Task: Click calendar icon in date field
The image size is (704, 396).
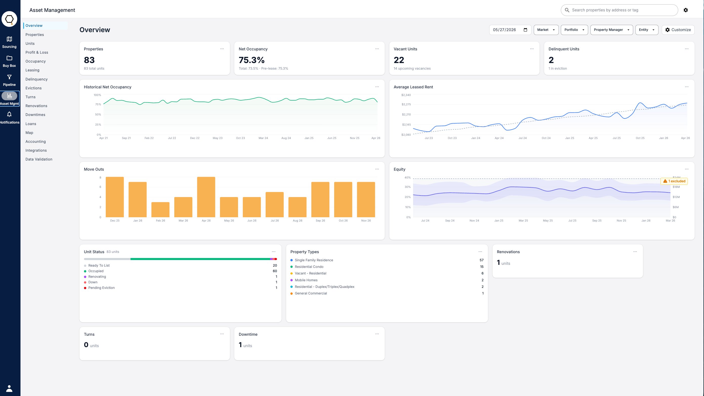Action: (x=525, y=30)
